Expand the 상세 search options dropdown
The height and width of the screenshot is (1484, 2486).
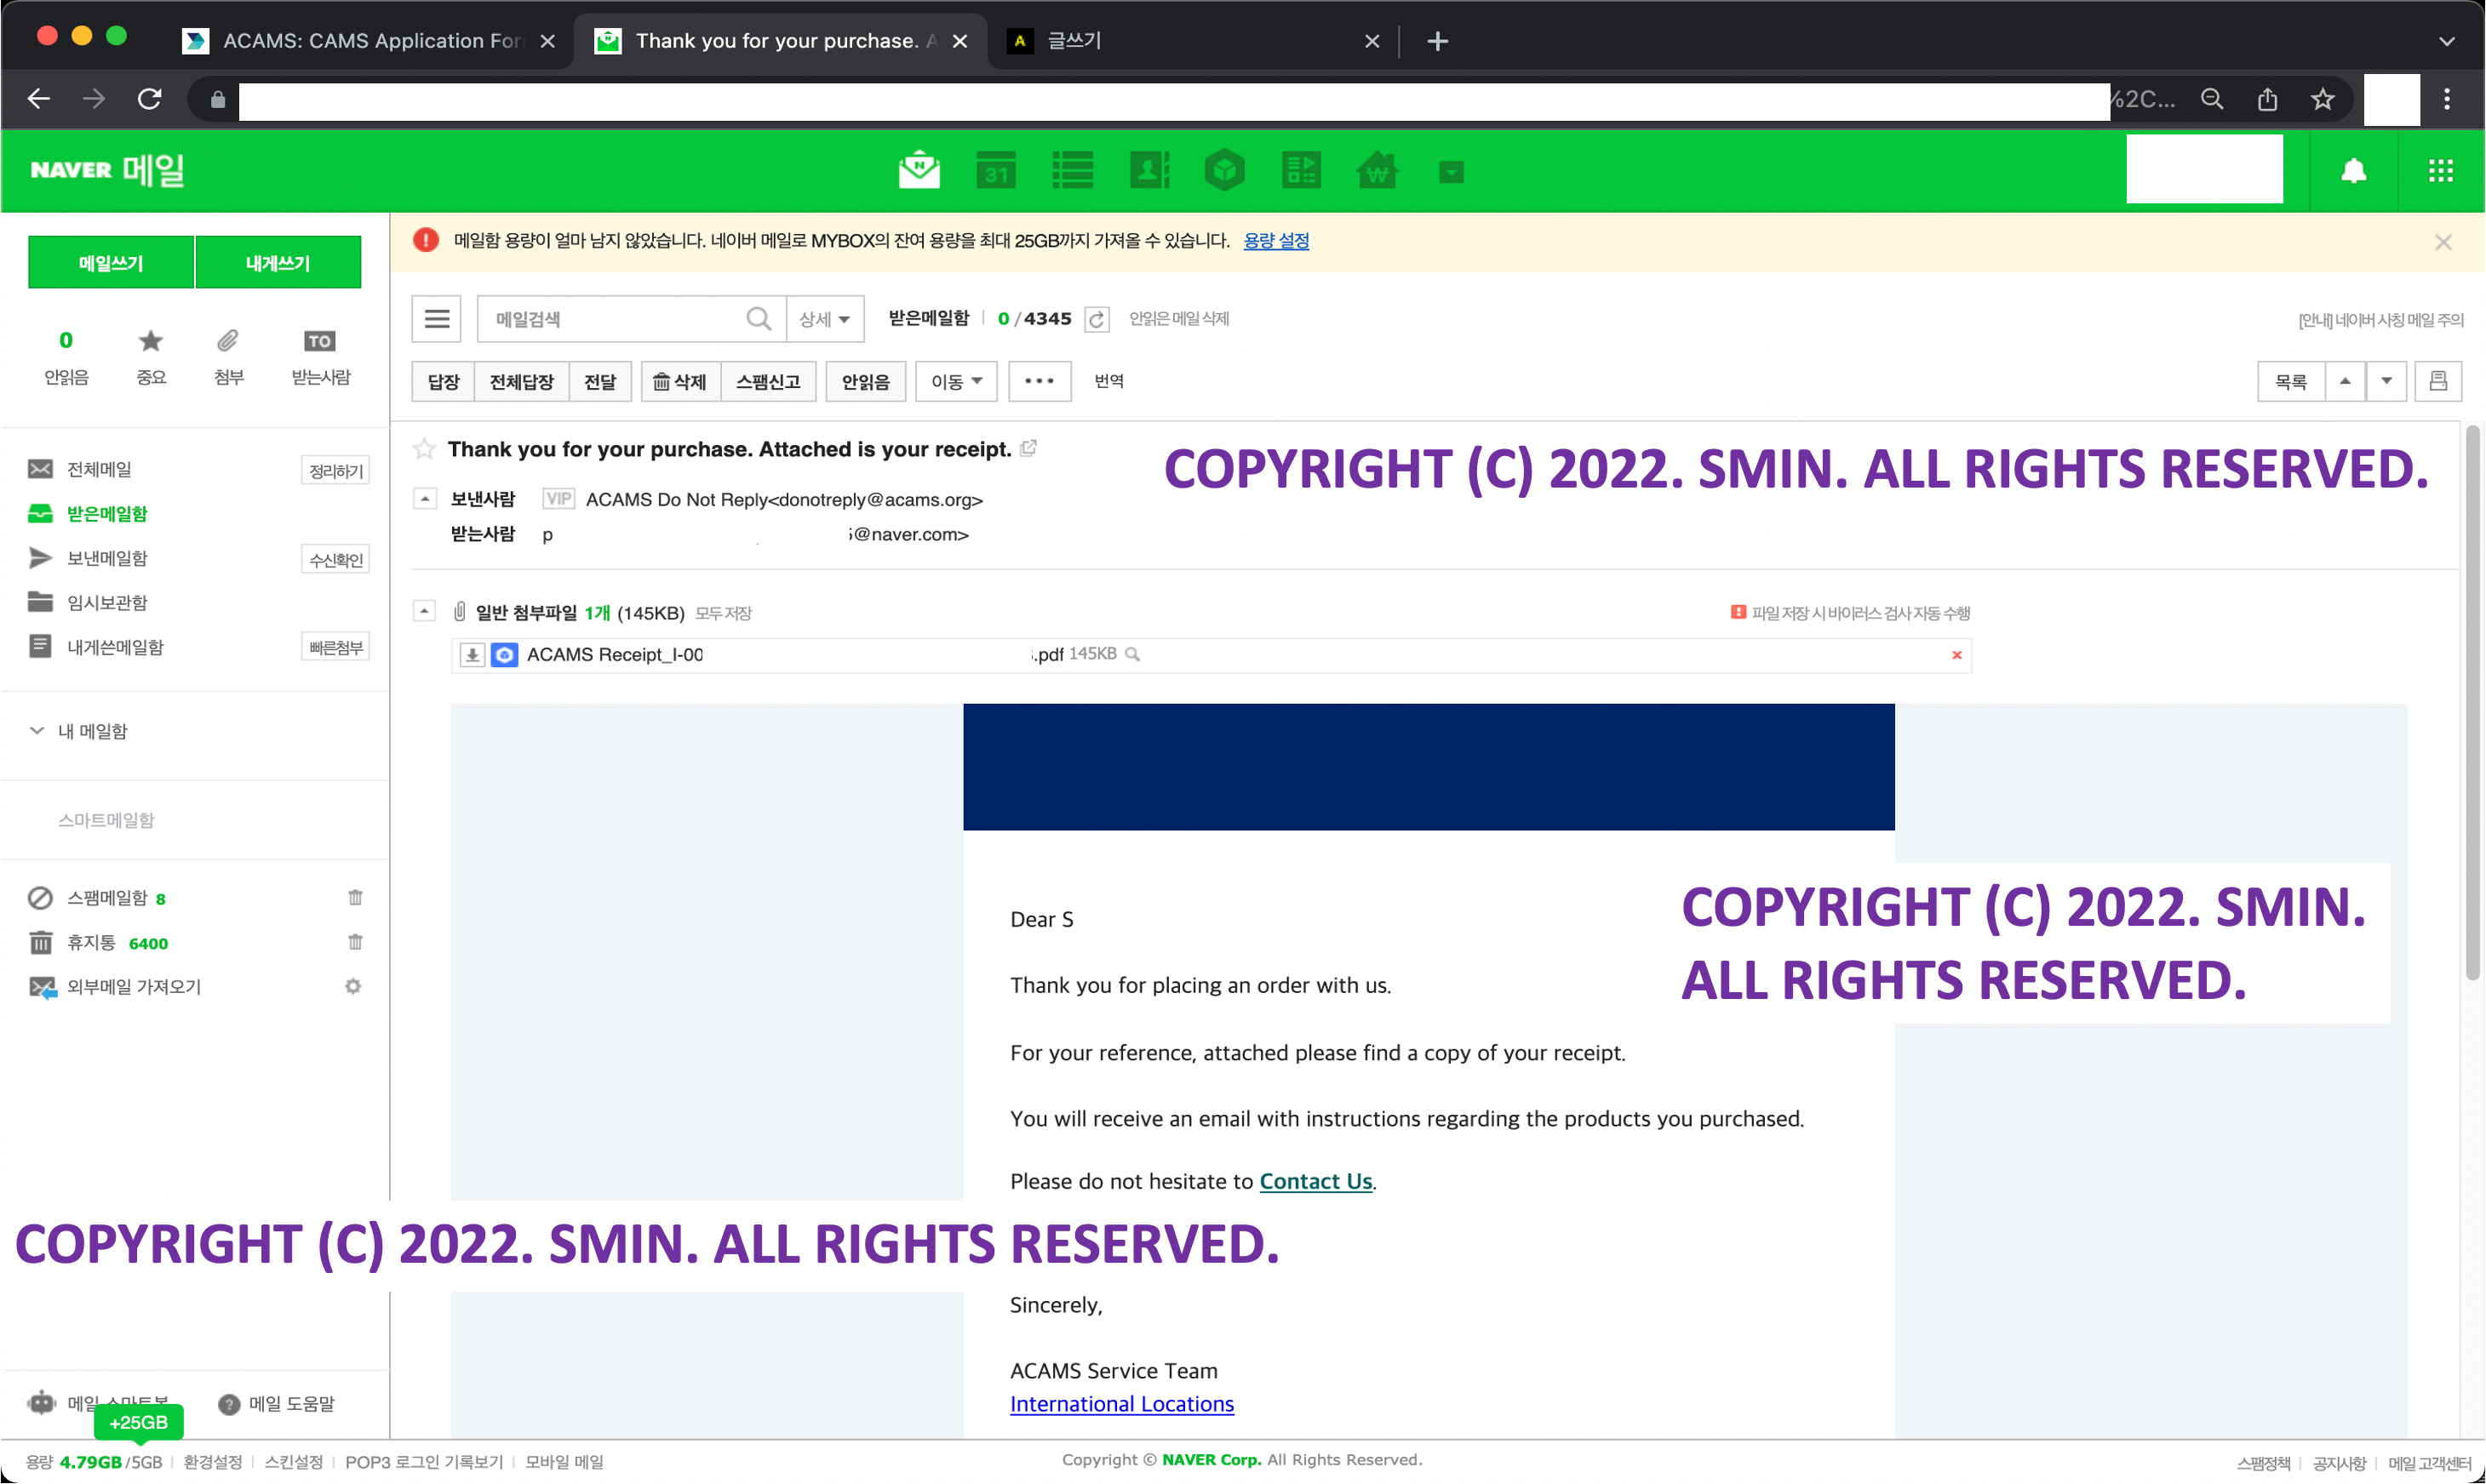point(824,319)
